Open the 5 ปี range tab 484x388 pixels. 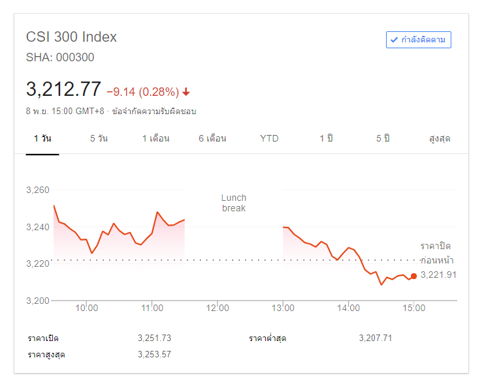[383, 139]
